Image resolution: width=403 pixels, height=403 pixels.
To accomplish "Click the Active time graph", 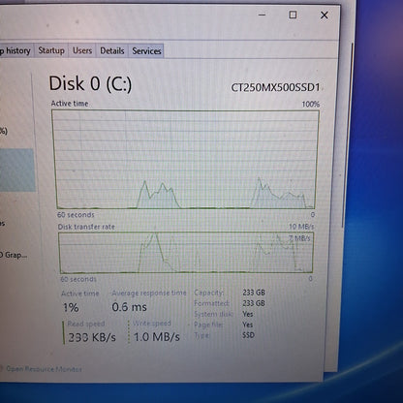I will (185, 160).
